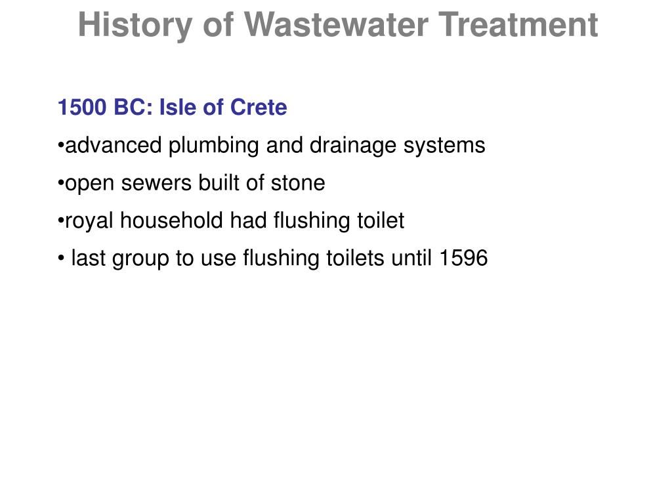Screen dimensions: 672x504
Task: Select the heading 1500 BC: Isle of Crete
Action: point(172,107)
